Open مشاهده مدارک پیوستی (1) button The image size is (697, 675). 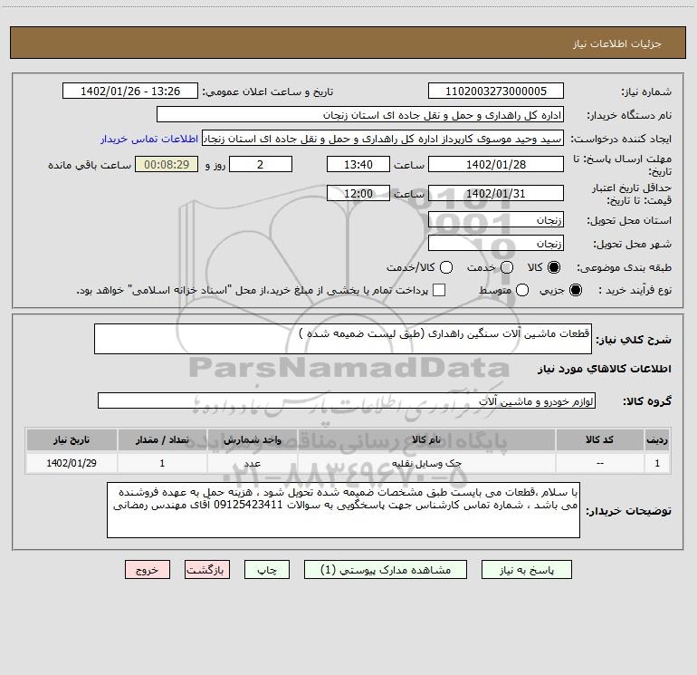tap(386, 570)
